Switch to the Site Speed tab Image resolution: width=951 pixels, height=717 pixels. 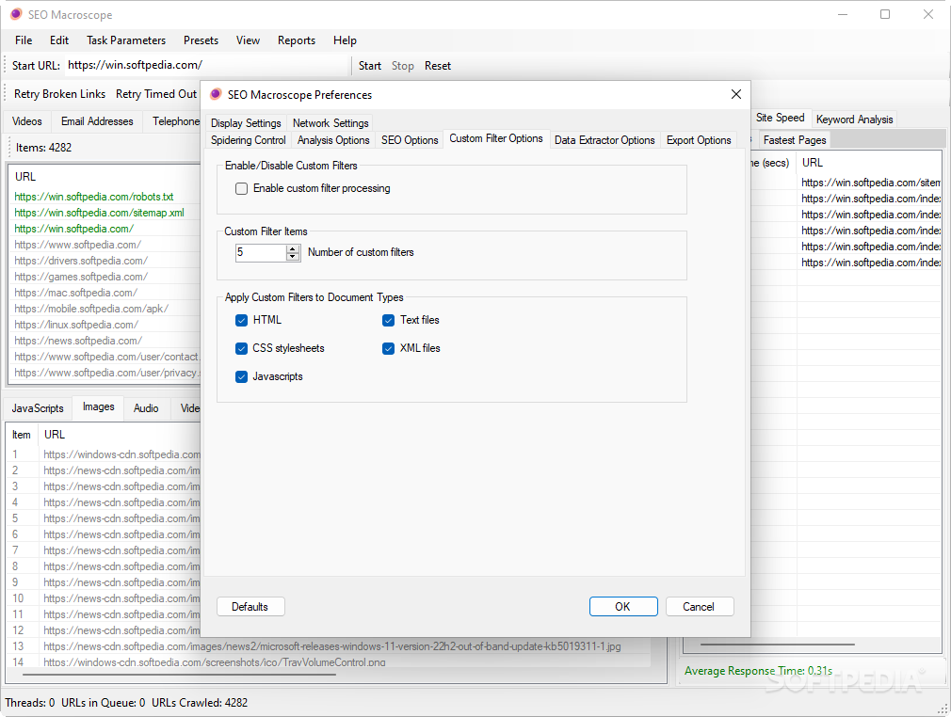click(780, 118)
